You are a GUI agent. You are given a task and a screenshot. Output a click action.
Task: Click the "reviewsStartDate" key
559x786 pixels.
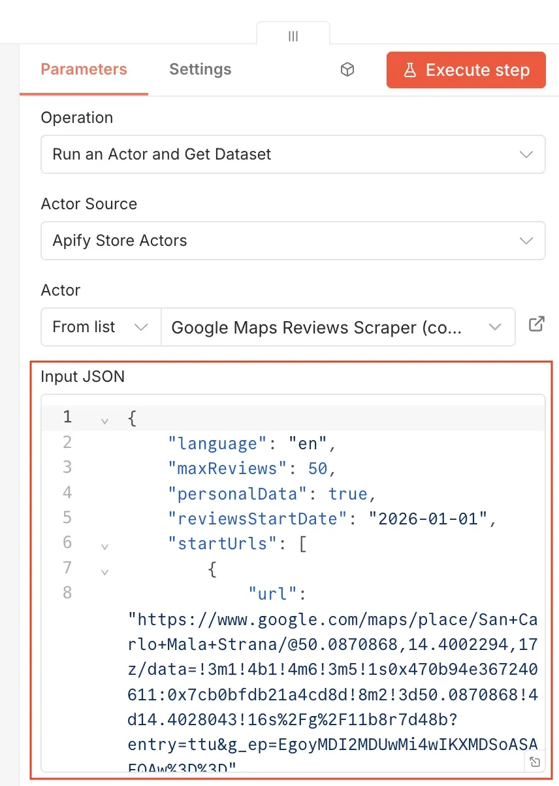click(x=258, y=519)
